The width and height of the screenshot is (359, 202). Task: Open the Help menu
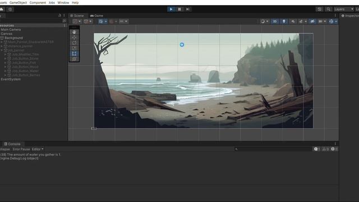(75, 2)
